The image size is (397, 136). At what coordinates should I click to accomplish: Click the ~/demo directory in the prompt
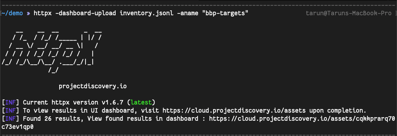tap(14, 13)
